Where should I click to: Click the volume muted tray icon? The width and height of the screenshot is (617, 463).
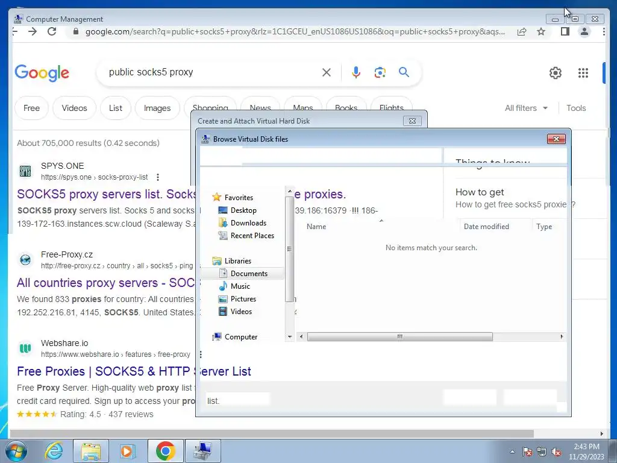click(556, 452)
